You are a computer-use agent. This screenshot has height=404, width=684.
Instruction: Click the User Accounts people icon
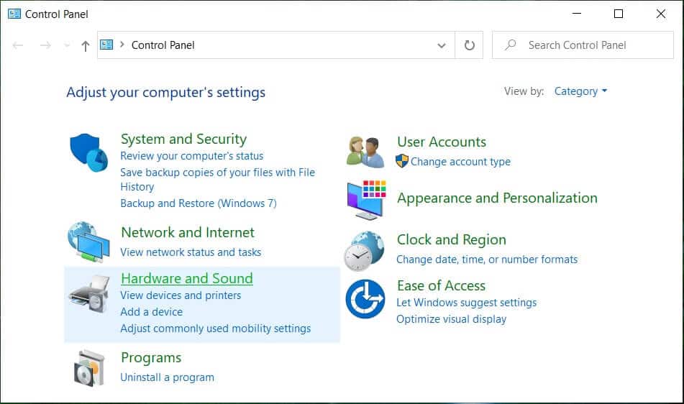click(365, 152)
